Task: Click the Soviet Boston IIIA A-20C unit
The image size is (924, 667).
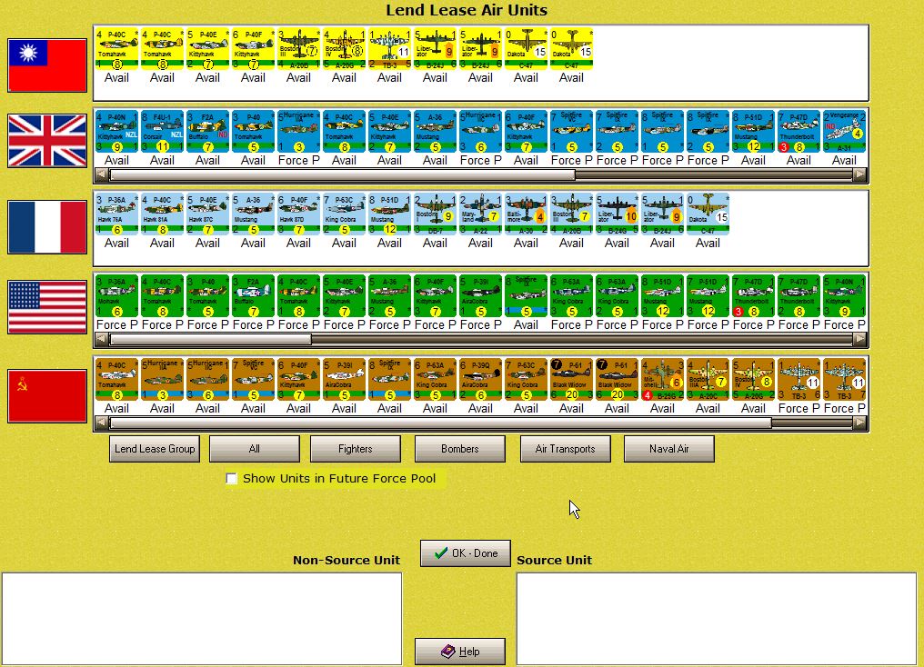Action: point(708,380)
